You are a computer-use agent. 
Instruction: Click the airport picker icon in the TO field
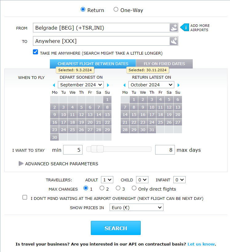(174, 41)
